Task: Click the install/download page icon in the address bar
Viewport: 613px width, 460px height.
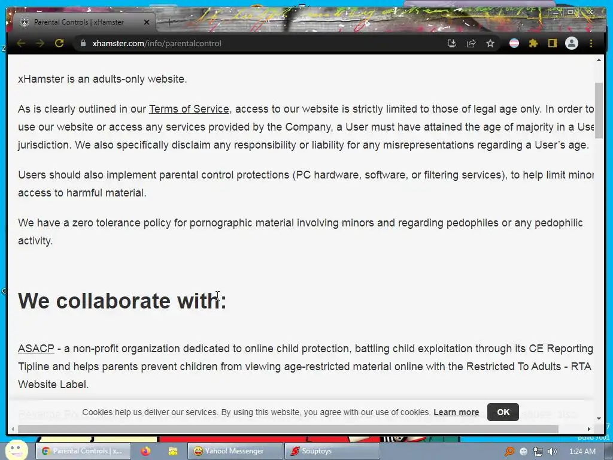Action: click(x=452, y=43)
